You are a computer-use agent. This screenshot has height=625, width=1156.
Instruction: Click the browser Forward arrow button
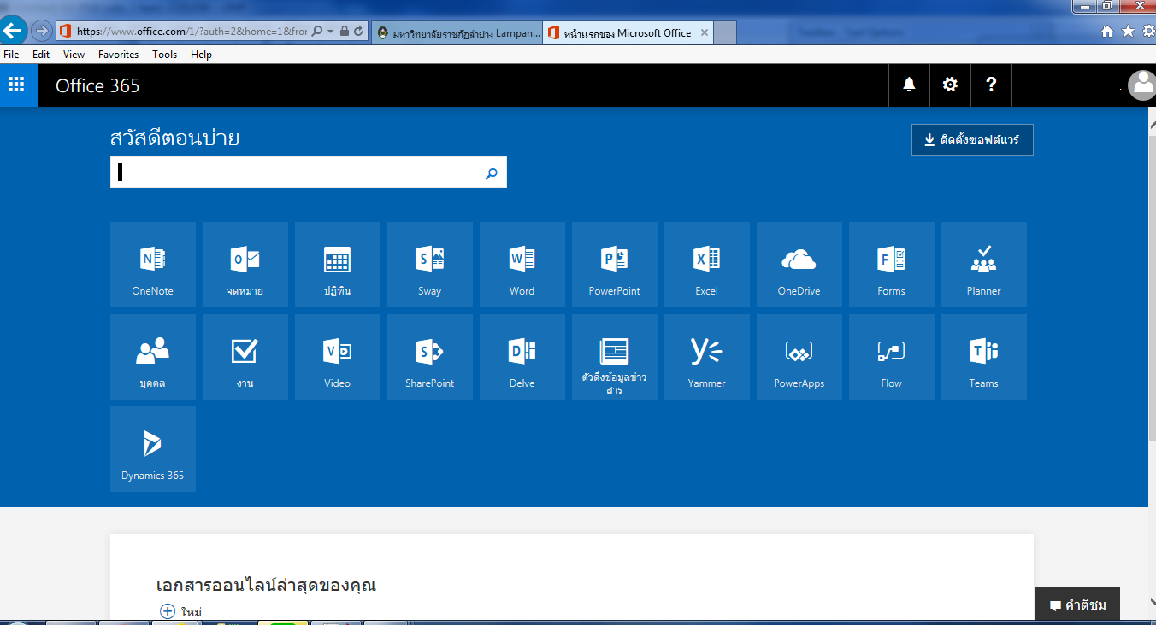pos(40,31)
